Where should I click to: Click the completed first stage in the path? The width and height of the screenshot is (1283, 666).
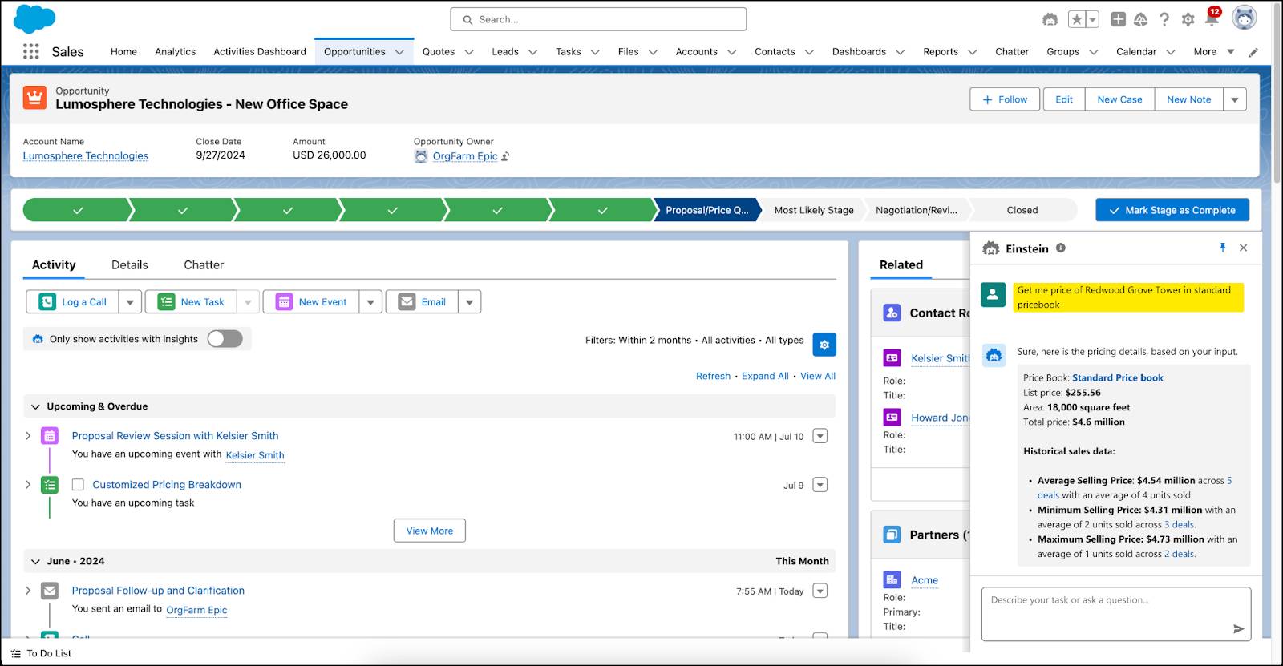[78, 210]
